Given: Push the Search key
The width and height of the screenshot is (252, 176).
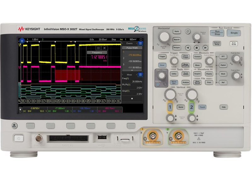Looking at the screenshot, I should [177, 40].
